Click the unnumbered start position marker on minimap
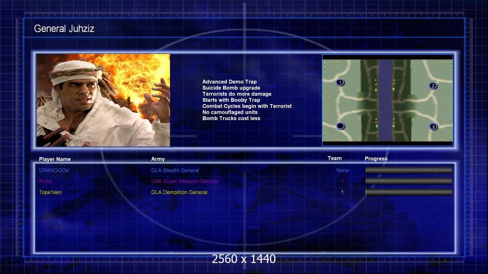 (x=341, y=126)
